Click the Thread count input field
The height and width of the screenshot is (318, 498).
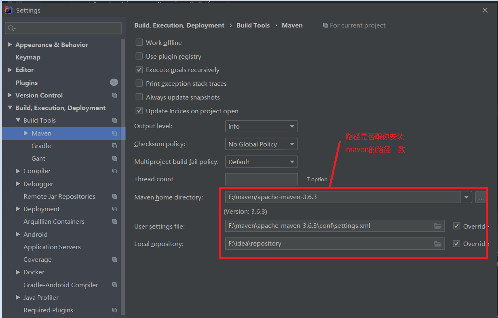[261, 179]
